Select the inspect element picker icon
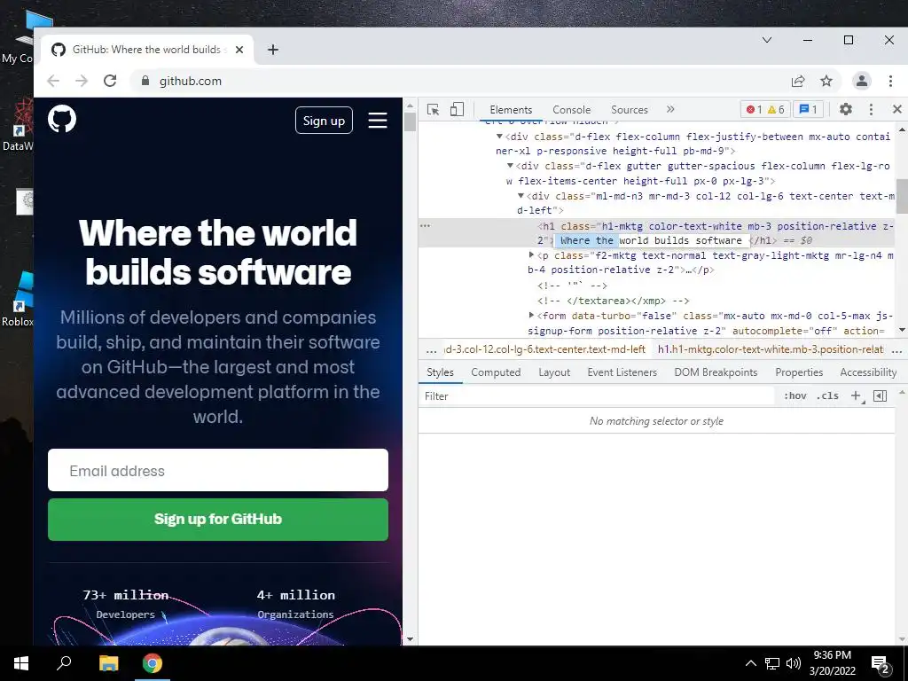This screenshot has height=681, width=908. (x=433, y=109)
